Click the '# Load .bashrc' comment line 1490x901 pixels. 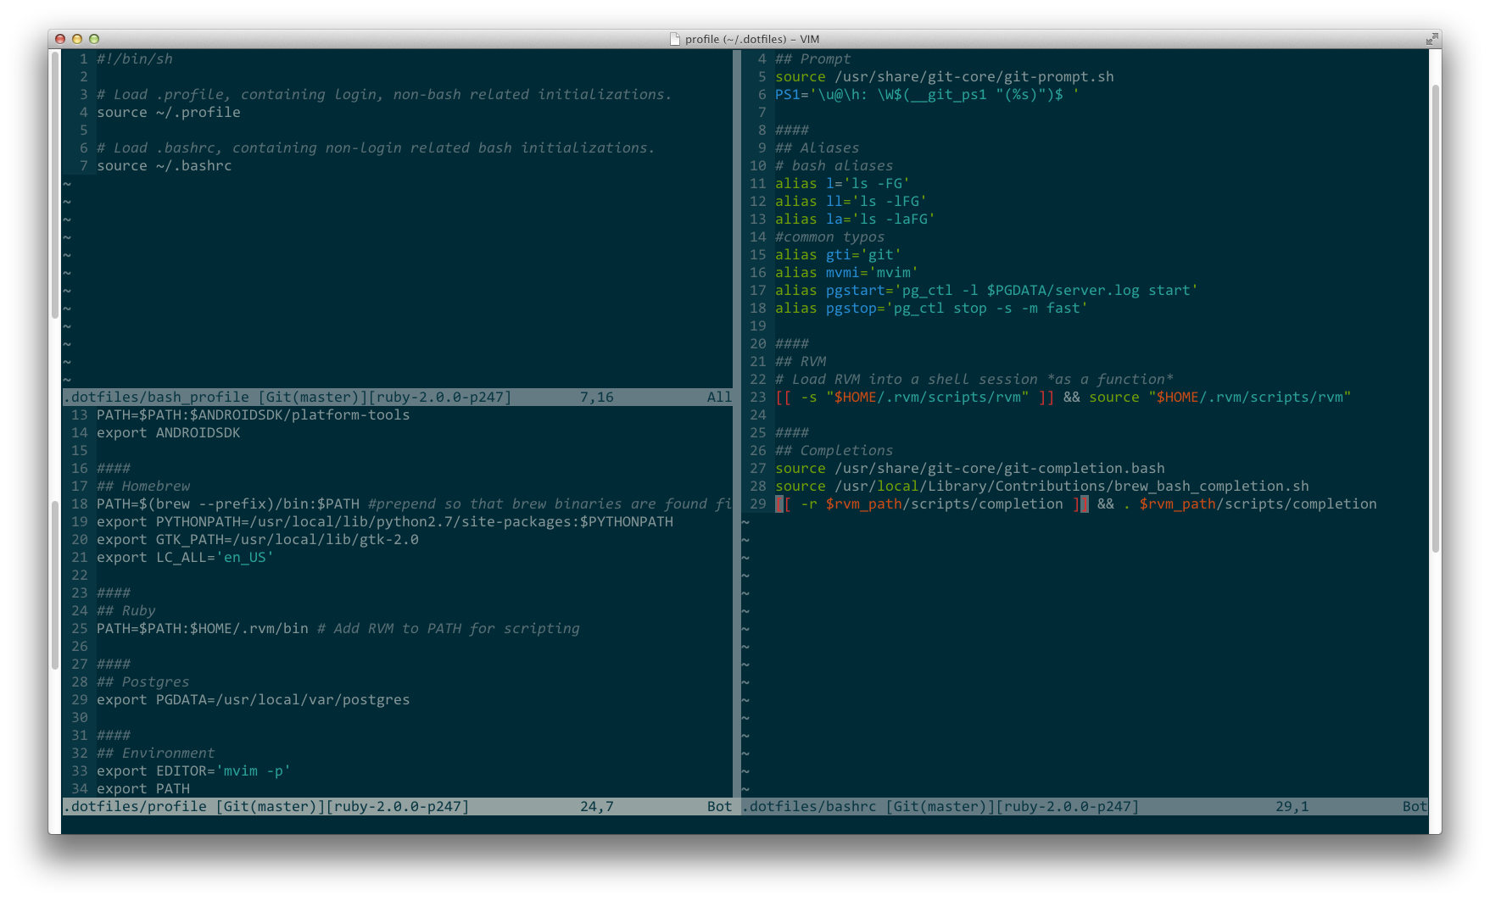point(376,147)
